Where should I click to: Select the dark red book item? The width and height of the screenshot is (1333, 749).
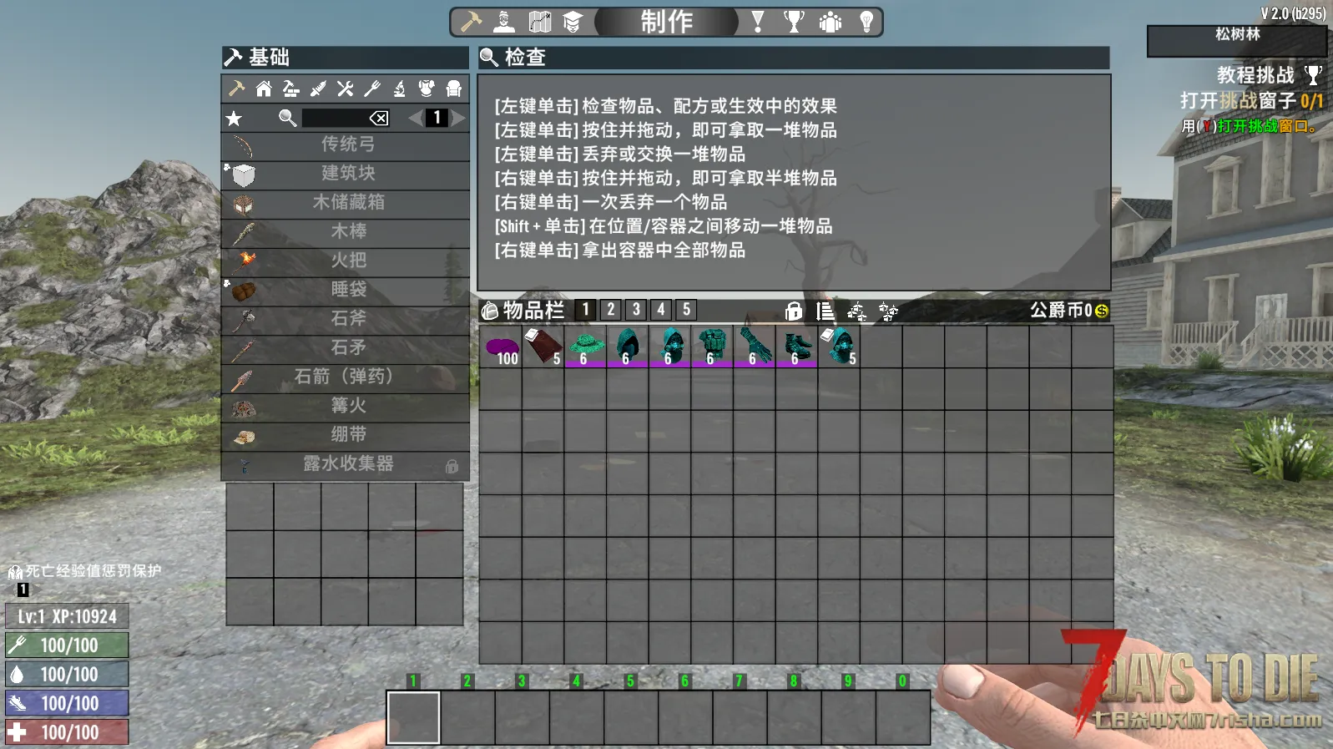543,347
